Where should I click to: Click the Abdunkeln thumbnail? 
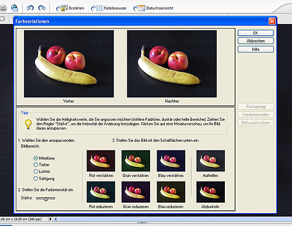[210, 192]
